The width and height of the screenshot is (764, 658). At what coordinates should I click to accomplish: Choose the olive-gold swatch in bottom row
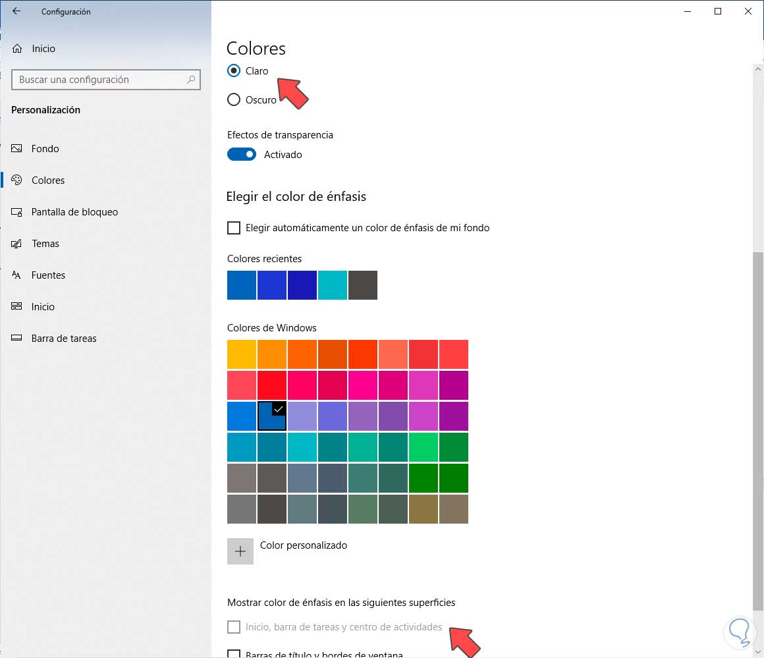423,509
